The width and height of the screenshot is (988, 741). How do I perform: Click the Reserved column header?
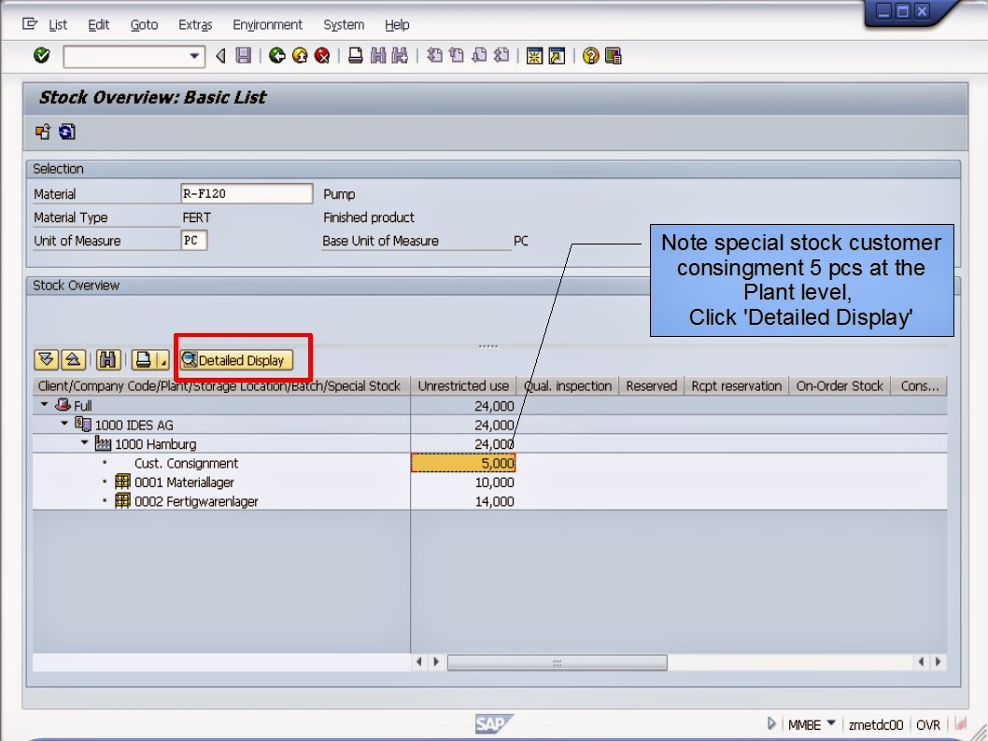(x=652, y=386)
